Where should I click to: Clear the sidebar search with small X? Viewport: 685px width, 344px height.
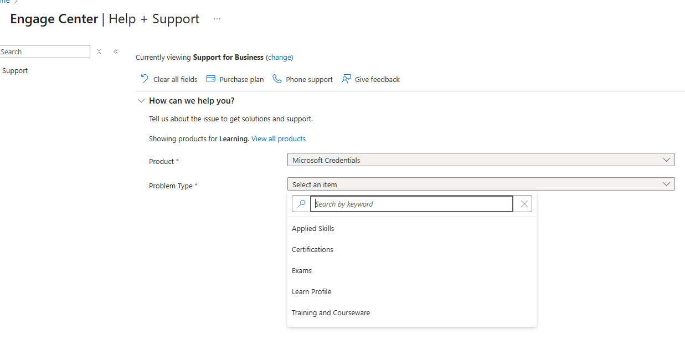pyautogui.click(x=99, y=52)
